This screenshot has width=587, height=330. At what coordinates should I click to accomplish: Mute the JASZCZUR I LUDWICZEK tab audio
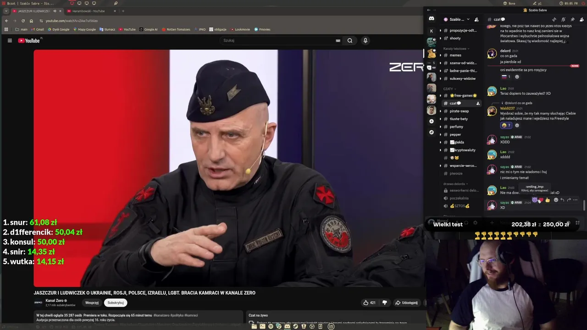(55, 11)
